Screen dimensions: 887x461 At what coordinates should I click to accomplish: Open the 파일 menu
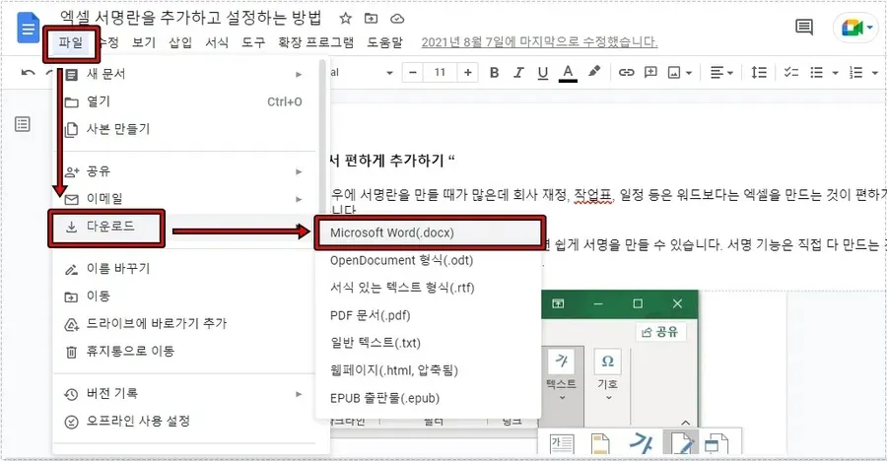tap(71, 42)
